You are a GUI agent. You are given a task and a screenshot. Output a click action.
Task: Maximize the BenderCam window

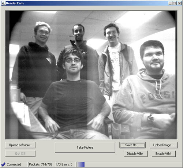click(x=175, y=3)
